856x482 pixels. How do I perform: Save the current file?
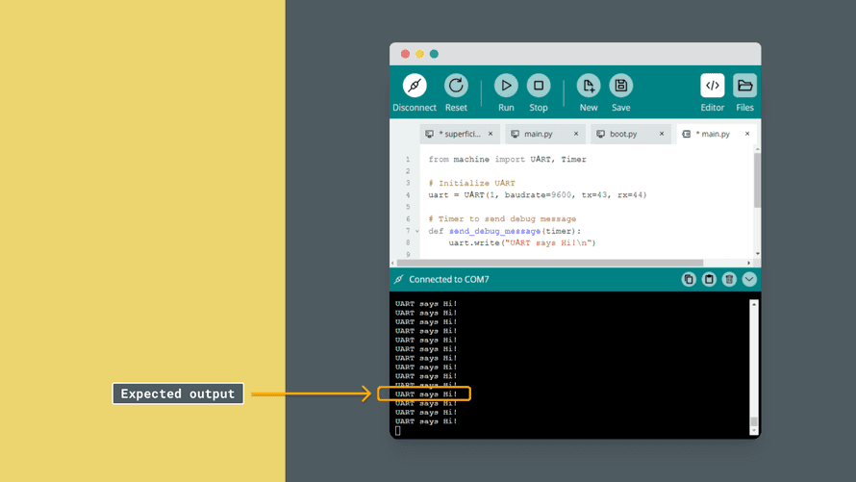tap(621, 86)
